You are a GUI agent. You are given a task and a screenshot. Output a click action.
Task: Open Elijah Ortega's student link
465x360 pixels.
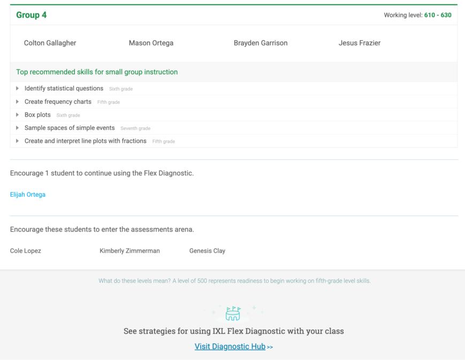(x=27, y=194)
